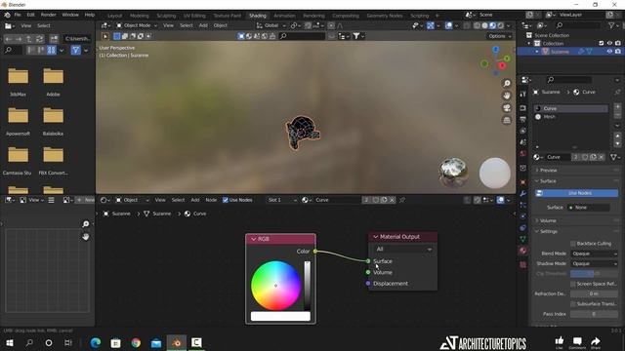Image resolution: width=625 pixels, height=351 pixels.
Task: Open the Output properties tab
Action: coord(523,119)
